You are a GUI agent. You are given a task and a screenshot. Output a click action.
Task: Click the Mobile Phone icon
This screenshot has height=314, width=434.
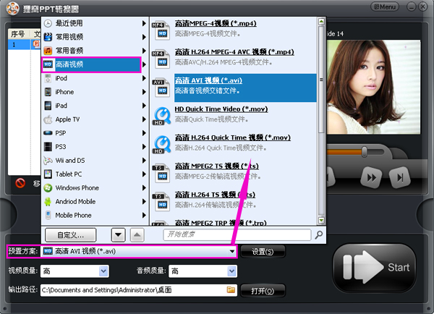click(48, 215)
